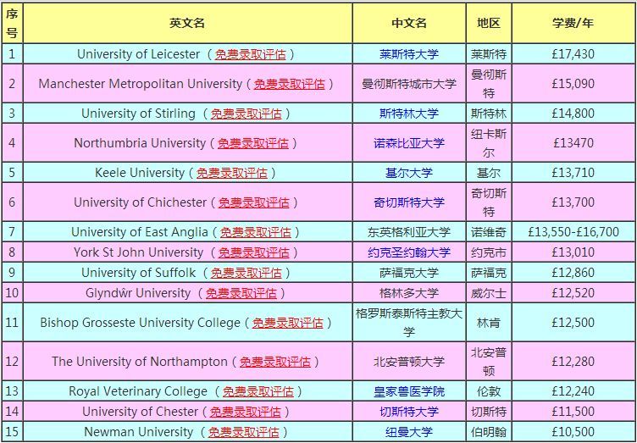Click the 约克圣约翰大学 Chinese name link
The image size is (637, 443).
409,252
